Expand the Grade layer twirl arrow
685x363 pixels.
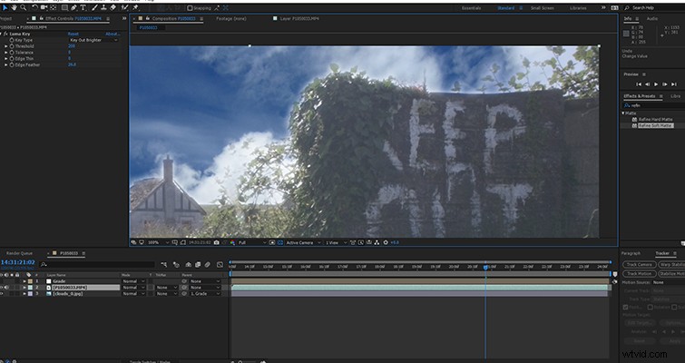point(24,281)
